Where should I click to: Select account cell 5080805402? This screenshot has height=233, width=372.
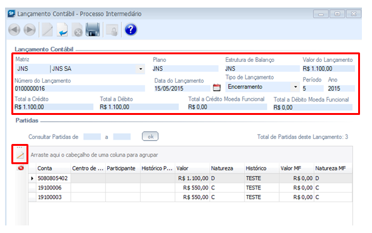[x=54, y=178]
